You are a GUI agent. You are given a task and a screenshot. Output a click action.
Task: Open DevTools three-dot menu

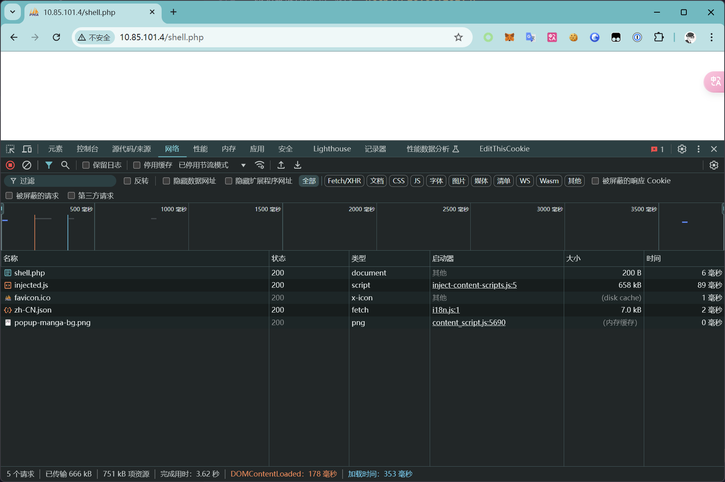tap(699, 149)
